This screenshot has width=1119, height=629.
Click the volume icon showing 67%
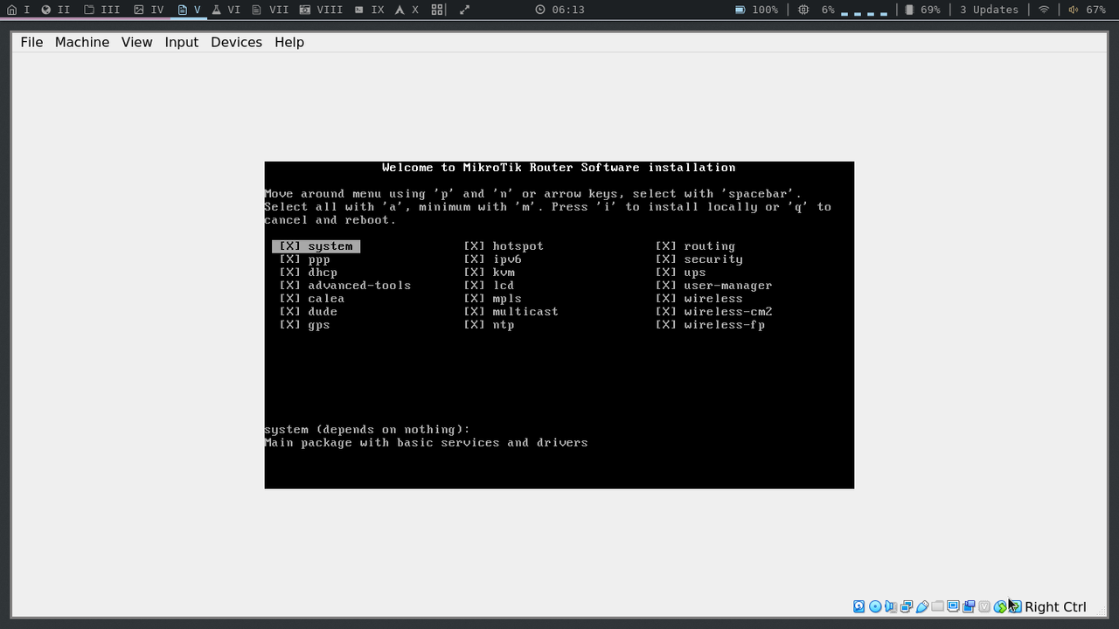(1073, 10)
